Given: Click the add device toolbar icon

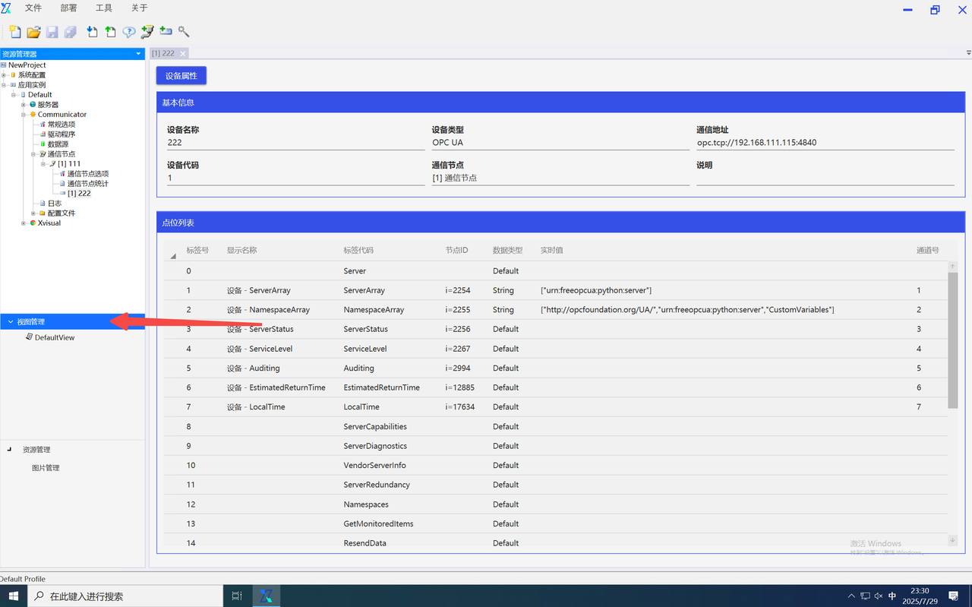Looking at the screenshot, I should coord(166,32).
